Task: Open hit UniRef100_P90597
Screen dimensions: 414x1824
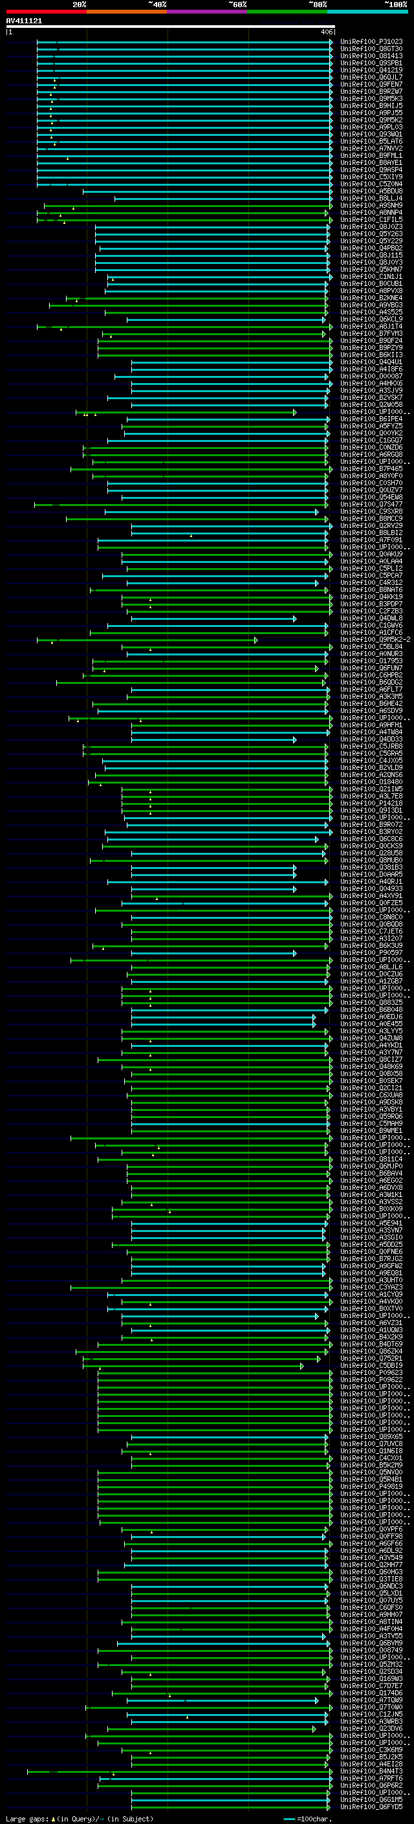Action: [x=371, y=952]
